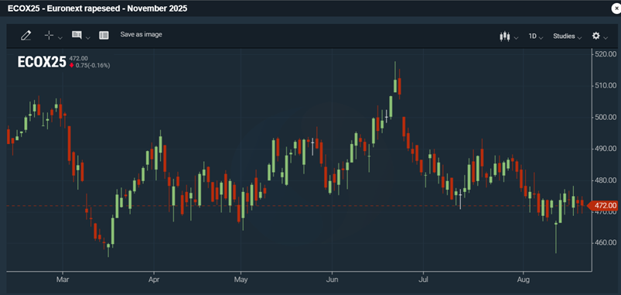Open the data table view icon
621x295 pixels.
tap(104, 36)
